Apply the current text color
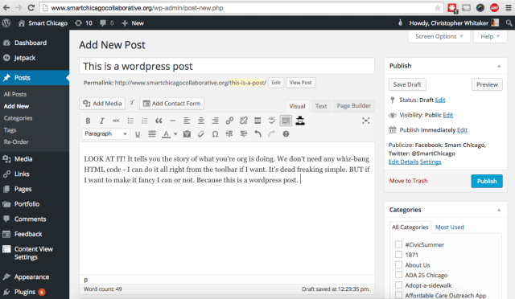 pyautogui.click(x=167, y=134)
